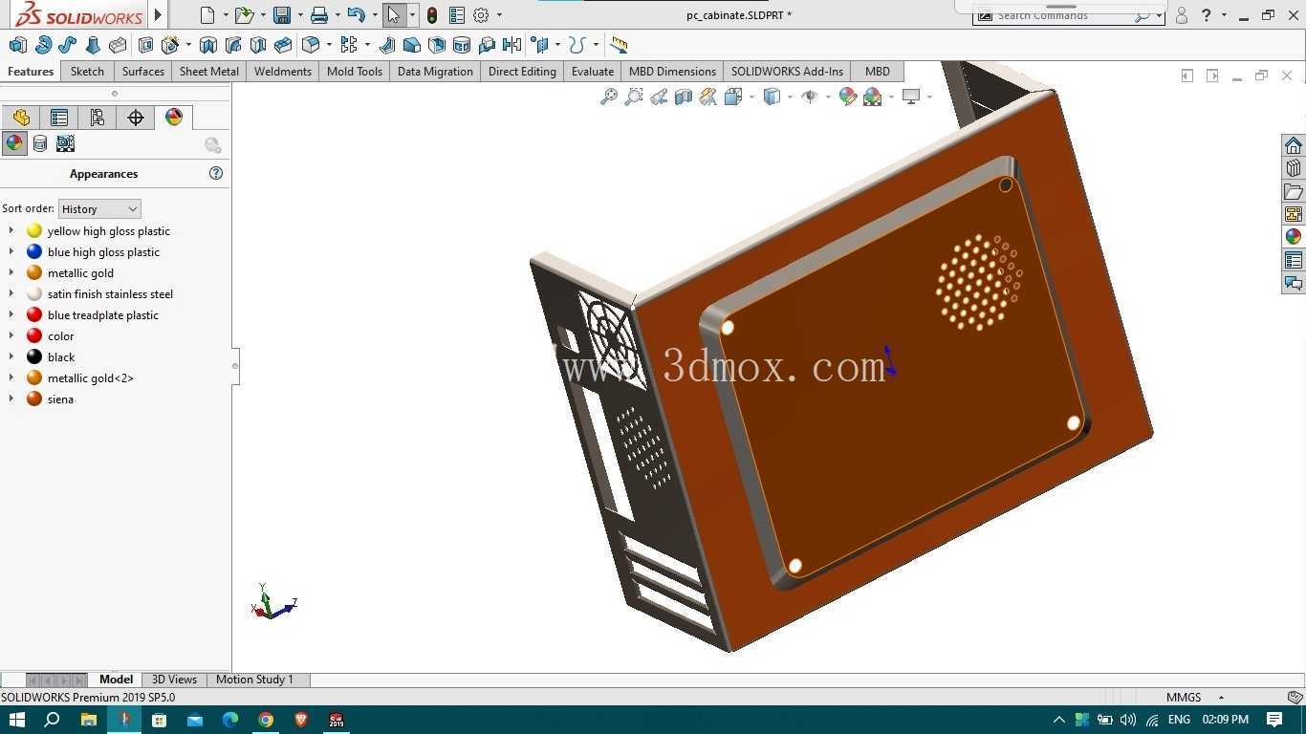Expand the black appearance entry
1306x734 pixels.
[x=11, y=356]
